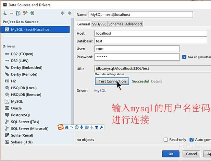Click the Database field containing test
Image resolution: width=211 pixels, height=161 pixels.
click(151, 41)
